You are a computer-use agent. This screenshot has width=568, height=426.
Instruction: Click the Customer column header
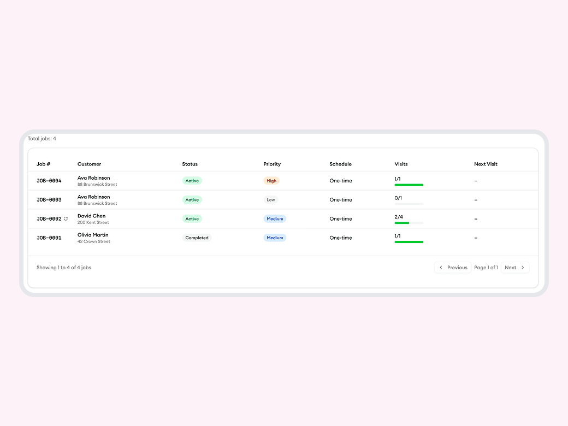pyautogui.click(x=90, y=164)
